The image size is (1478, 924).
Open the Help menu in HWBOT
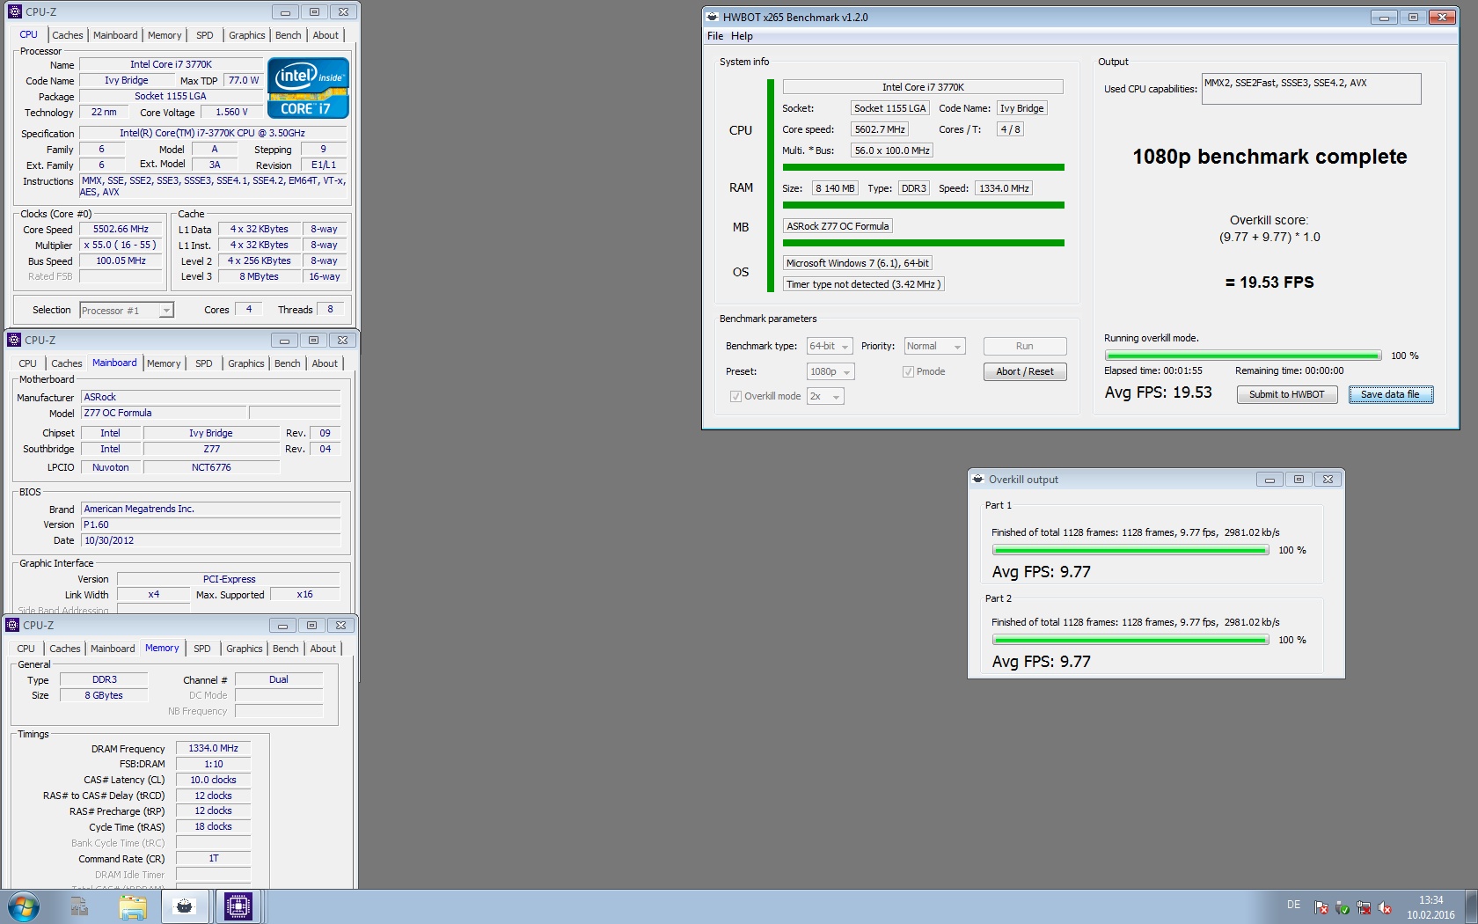pyautogui.click(x=742, y=36)
